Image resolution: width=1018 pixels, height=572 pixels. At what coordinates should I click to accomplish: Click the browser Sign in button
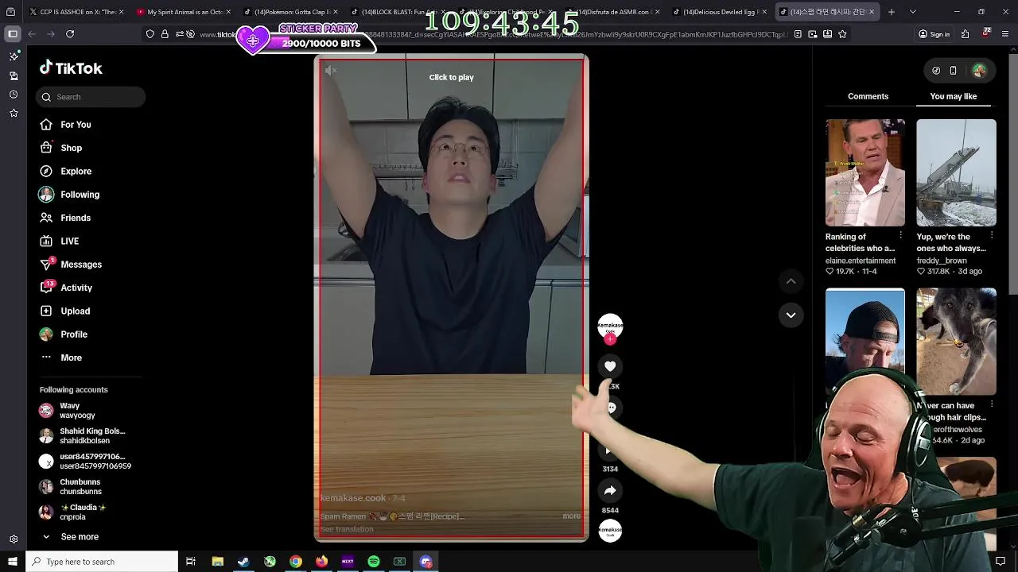[934, 34]
